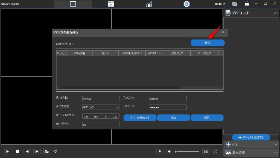The height and width of the screenshot is (158, 280).
Task: Click the play button in bottom toolbar
Action: (8, 151)
